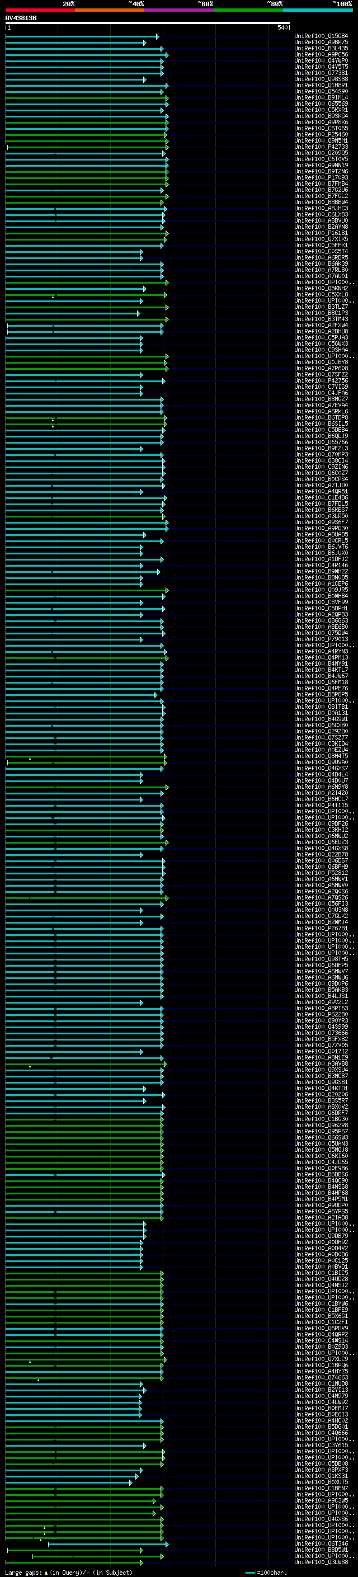Click the orange ~40% identity legend segment
The width and height of the screenshot is (358, 1577).
coord(110,10)
